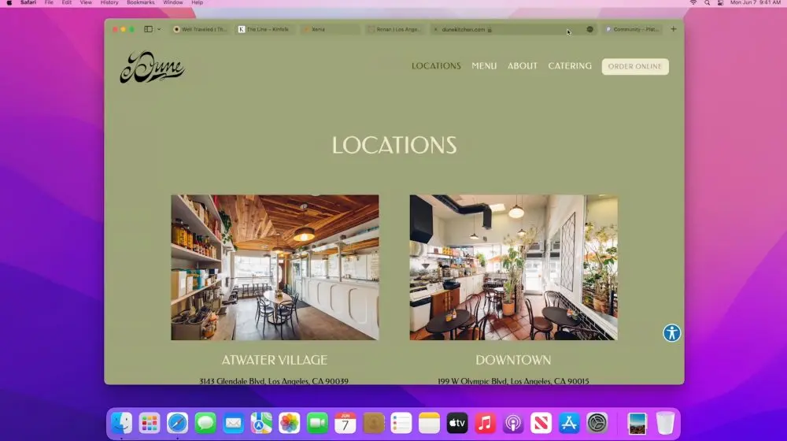Open Messages from the Dock
The width and height of the screenshot is (787, 441).
click(205, 423)
